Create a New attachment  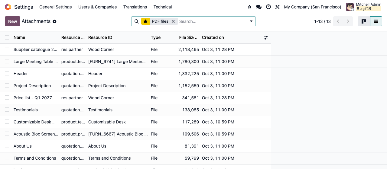pos(12,21)
